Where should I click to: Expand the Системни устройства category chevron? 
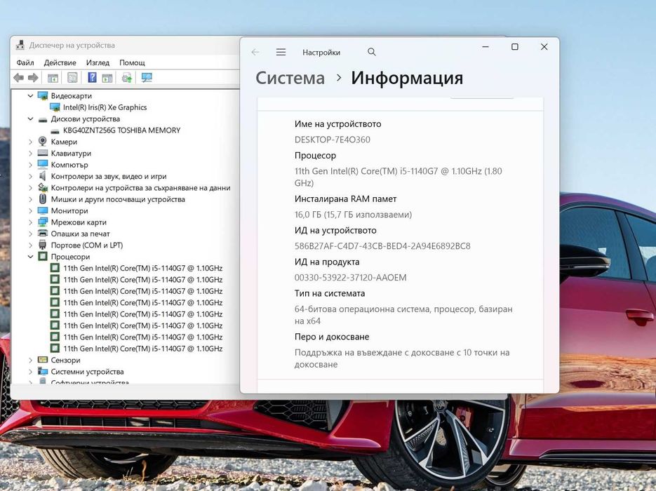tap(30, 371)
